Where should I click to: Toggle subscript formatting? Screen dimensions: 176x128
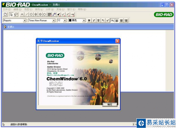pos(103,21)
